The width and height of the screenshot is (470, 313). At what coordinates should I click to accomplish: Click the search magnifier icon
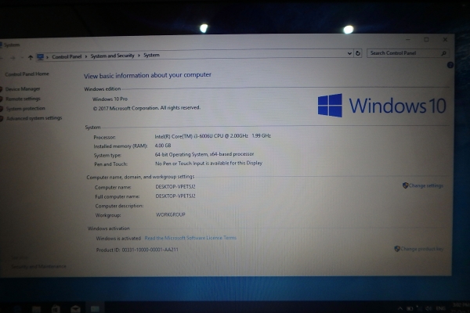(444, 53)
